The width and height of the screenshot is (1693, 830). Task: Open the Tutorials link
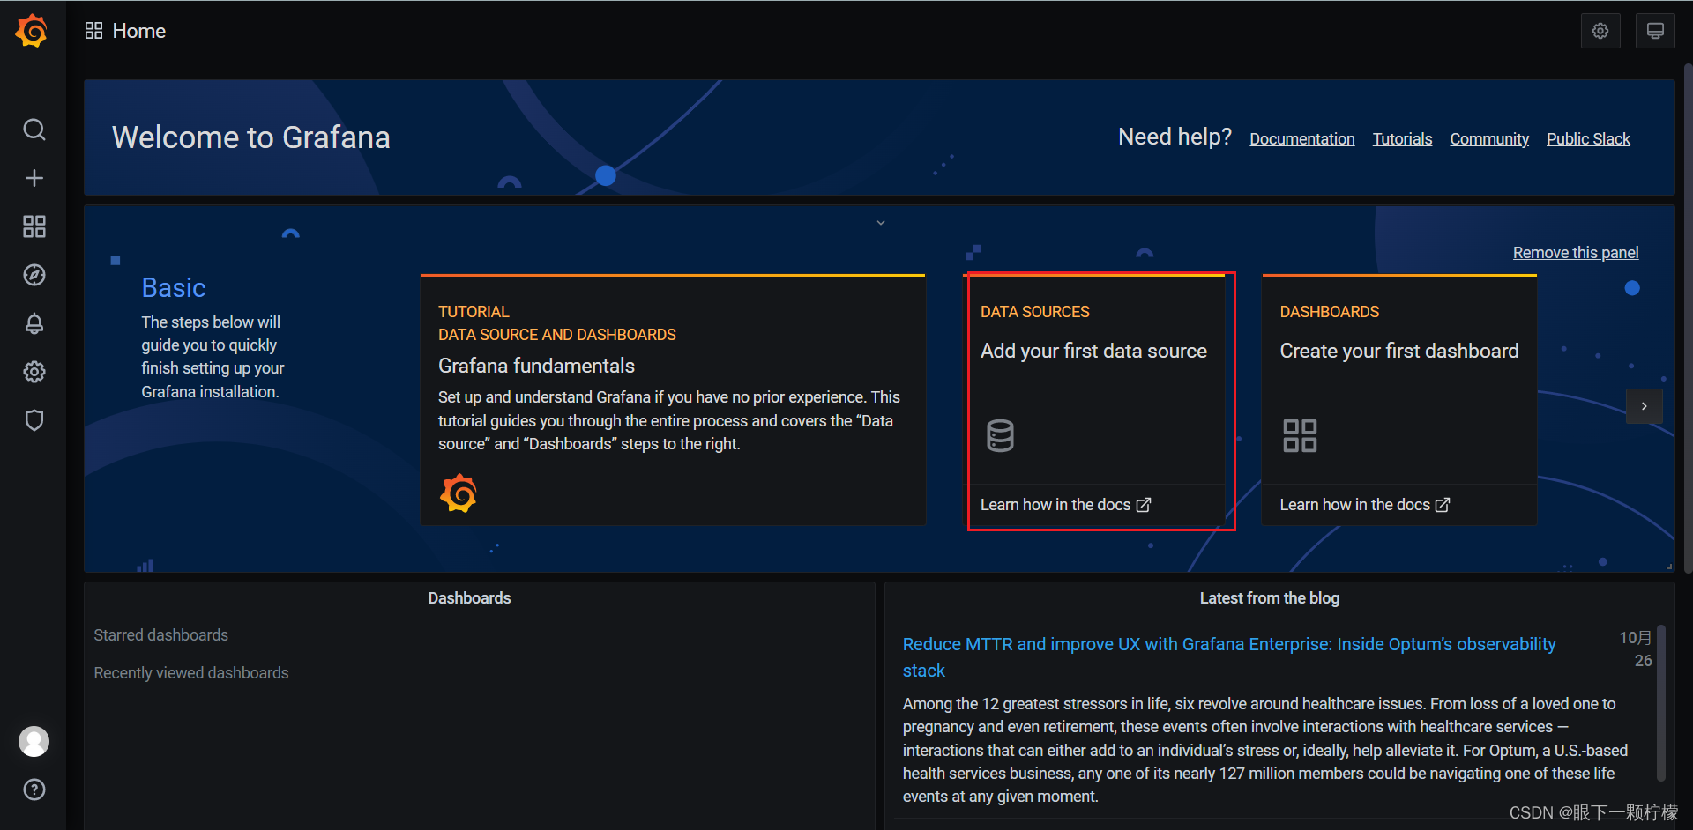click(1402, 139)
